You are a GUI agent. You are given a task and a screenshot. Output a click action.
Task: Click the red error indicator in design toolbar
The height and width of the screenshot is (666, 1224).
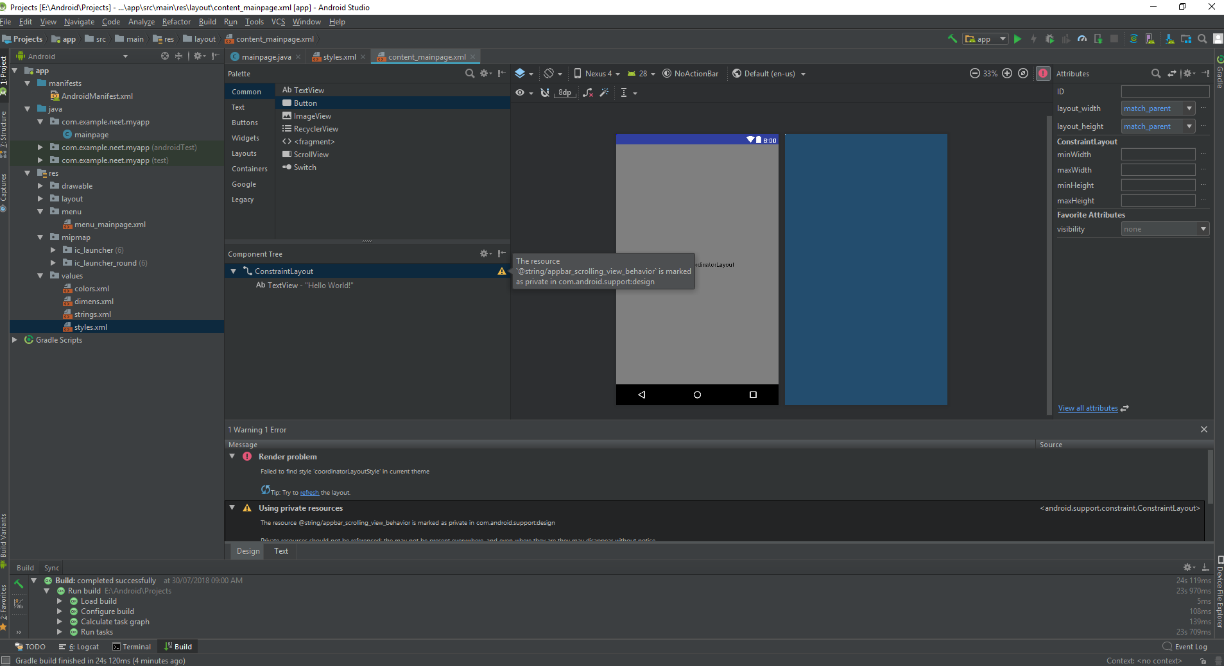pyautogui.click(x=1043, y=73)
